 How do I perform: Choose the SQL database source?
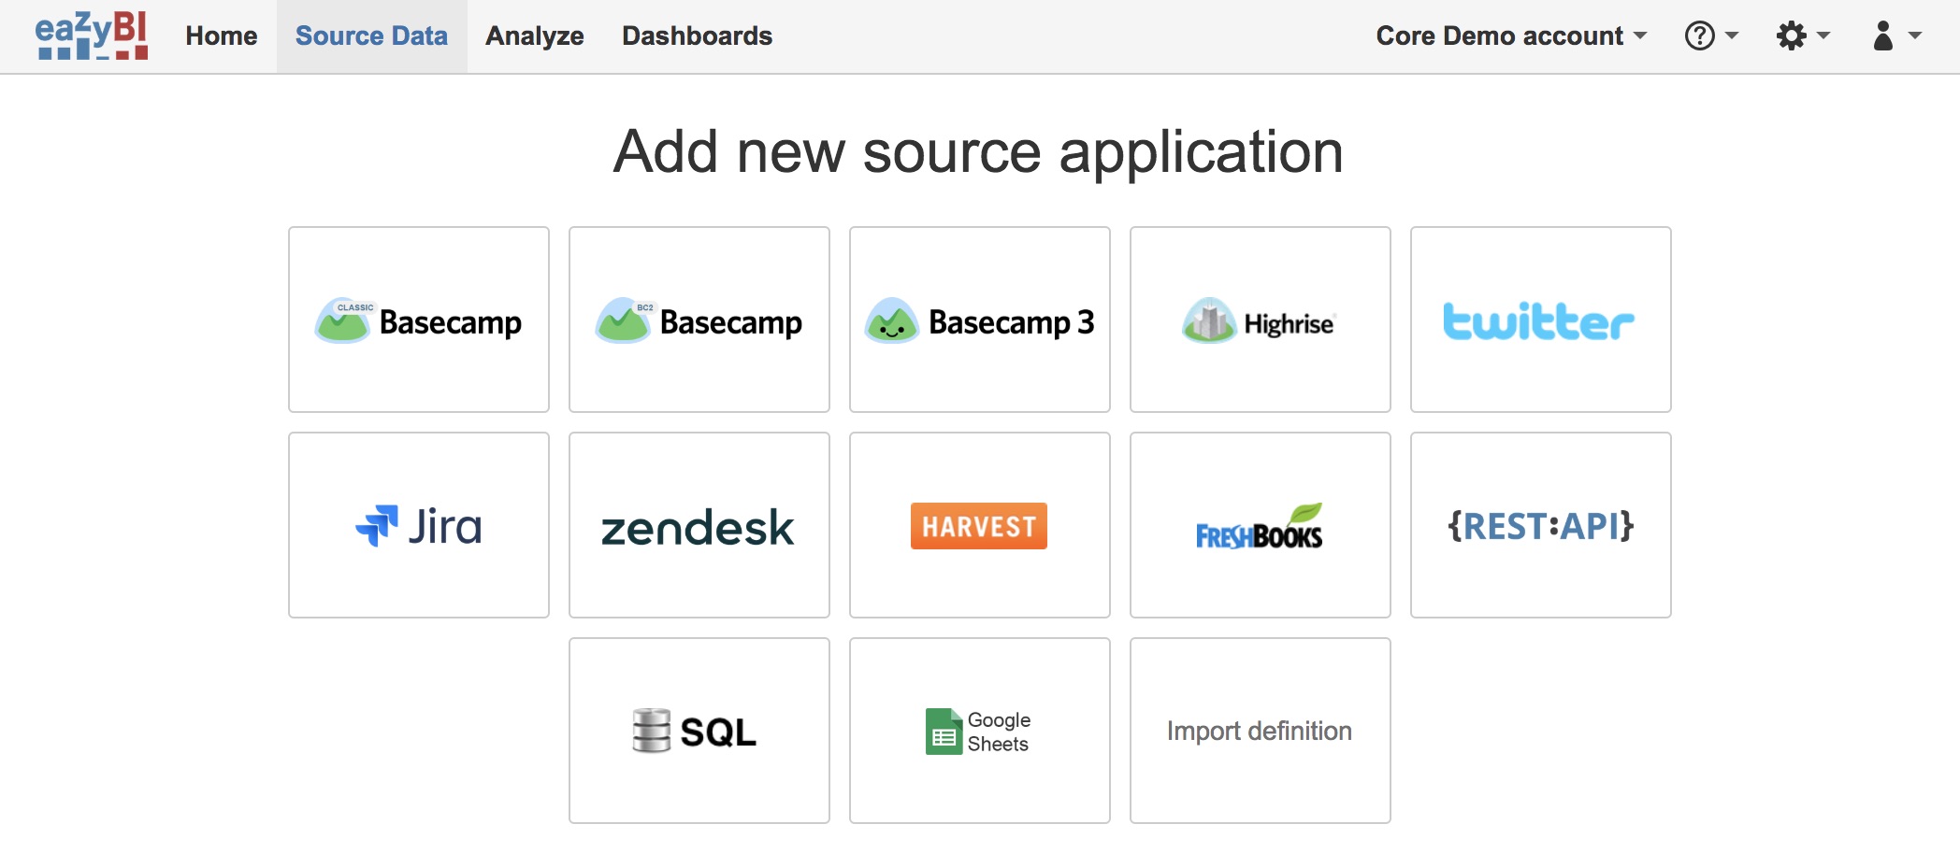(x=699, y=731)
